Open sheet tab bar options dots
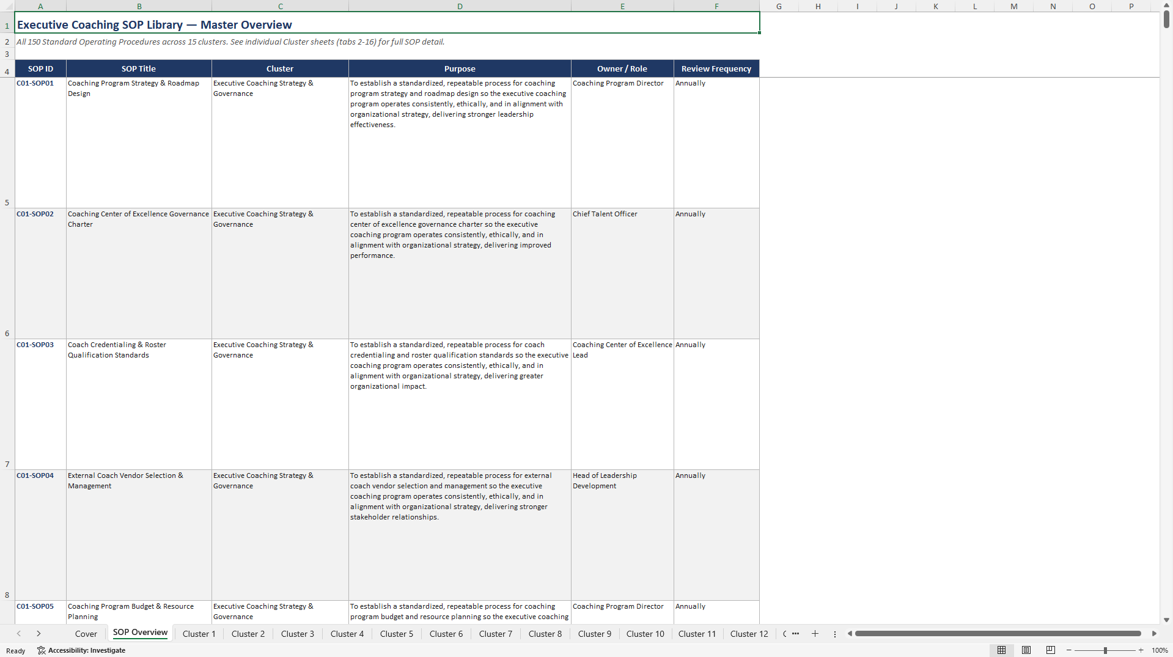This screenshot has height=657, width=1173. (x=835, y=634)
